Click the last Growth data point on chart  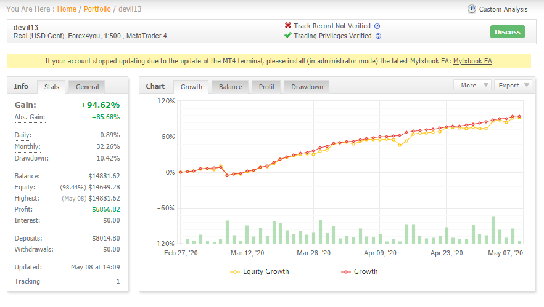[519, 116]
